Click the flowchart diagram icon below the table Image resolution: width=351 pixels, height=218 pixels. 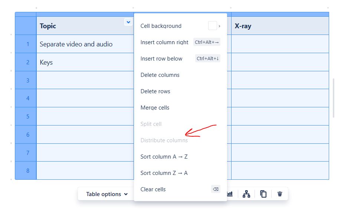coord(247,193)
